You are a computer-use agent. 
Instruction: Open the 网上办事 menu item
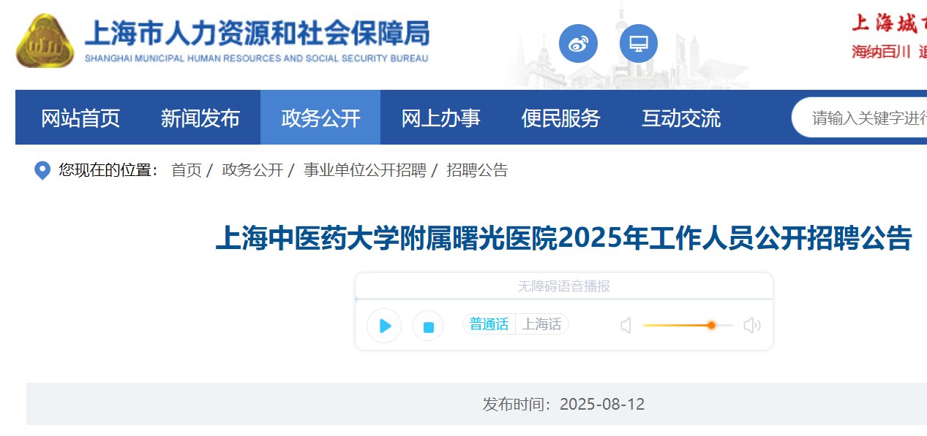point(440,118)
